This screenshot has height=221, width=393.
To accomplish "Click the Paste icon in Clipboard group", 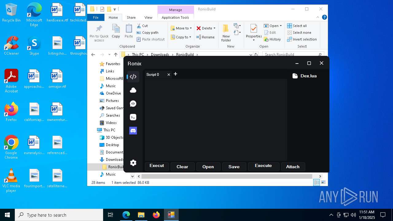I will click(x=129, y=31).
